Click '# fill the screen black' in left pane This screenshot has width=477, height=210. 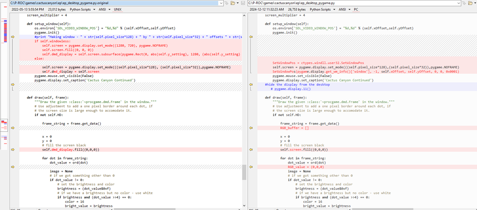coord(64,145)
